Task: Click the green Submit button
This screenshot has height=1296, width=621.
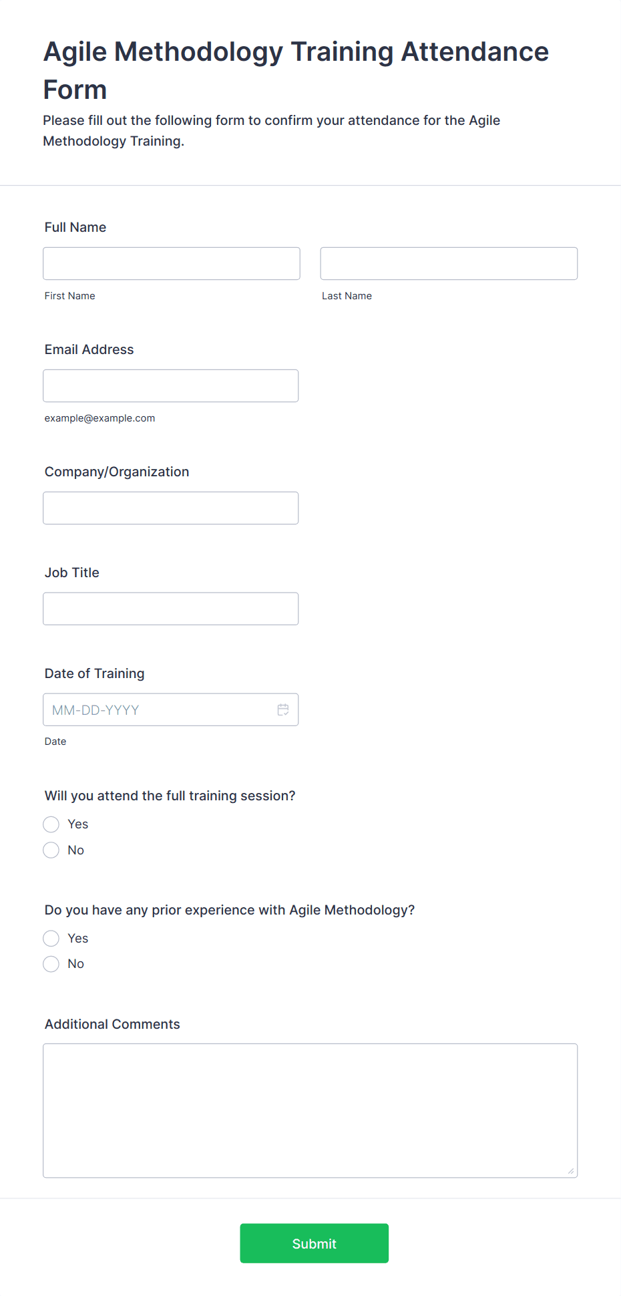Action: pos(315,1243)
